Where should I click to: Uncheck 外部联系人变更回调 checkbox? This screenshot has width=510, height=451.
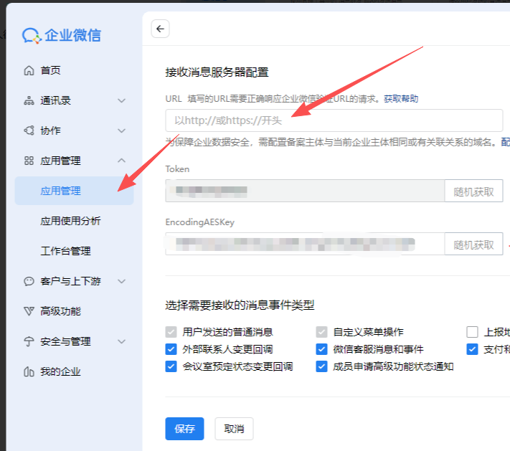pyautogui.click(x=171, y=349)
